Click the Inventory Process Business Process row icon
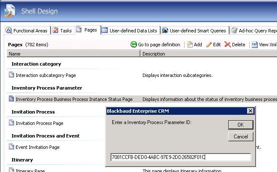Viewport: 277px width, 172px height. pyautogui.click(x=11, y=99)
